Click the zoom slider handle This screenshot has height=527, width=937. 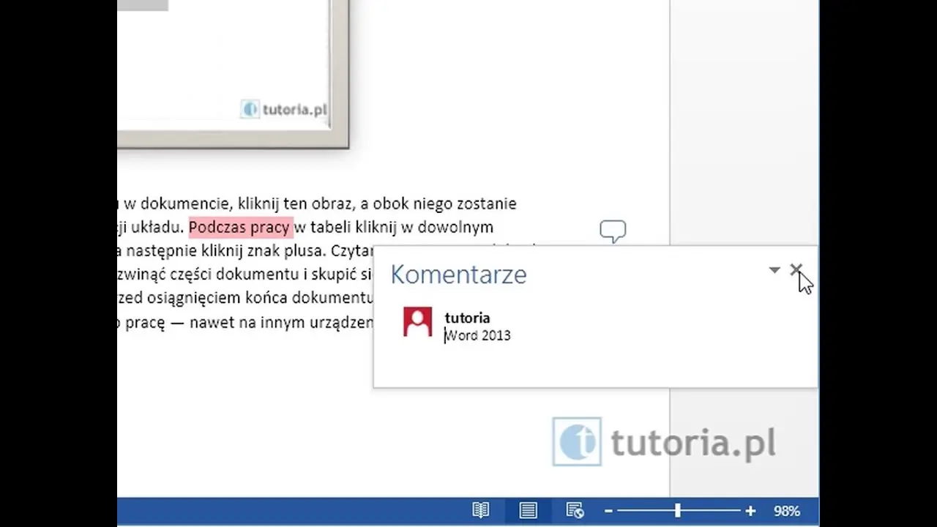[x=678, y=511]
